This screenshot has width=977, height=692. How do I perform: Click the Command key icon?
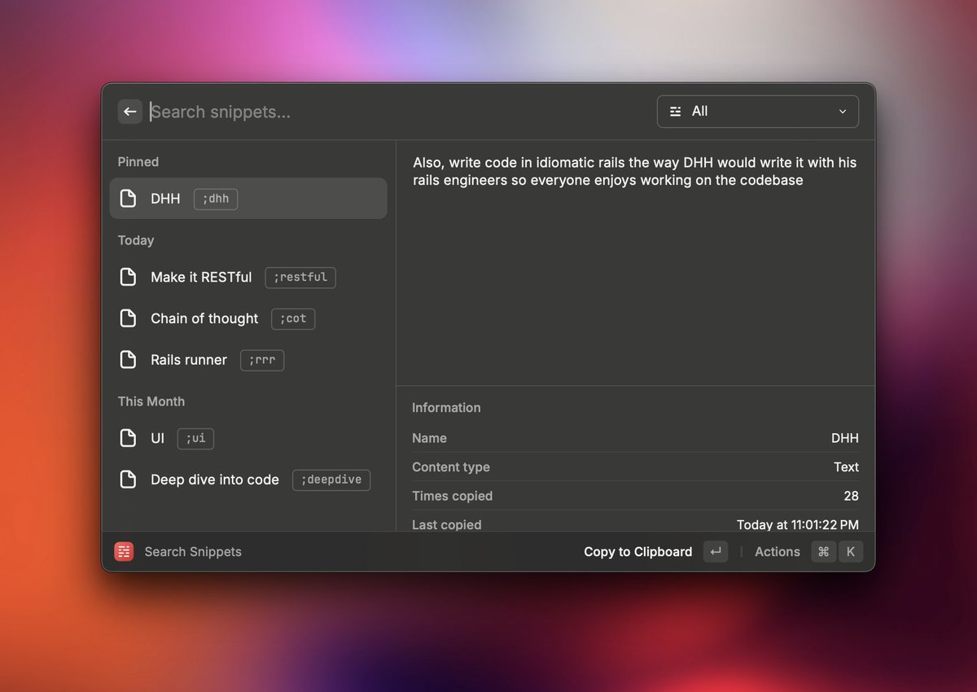click(x=823, y=551)
